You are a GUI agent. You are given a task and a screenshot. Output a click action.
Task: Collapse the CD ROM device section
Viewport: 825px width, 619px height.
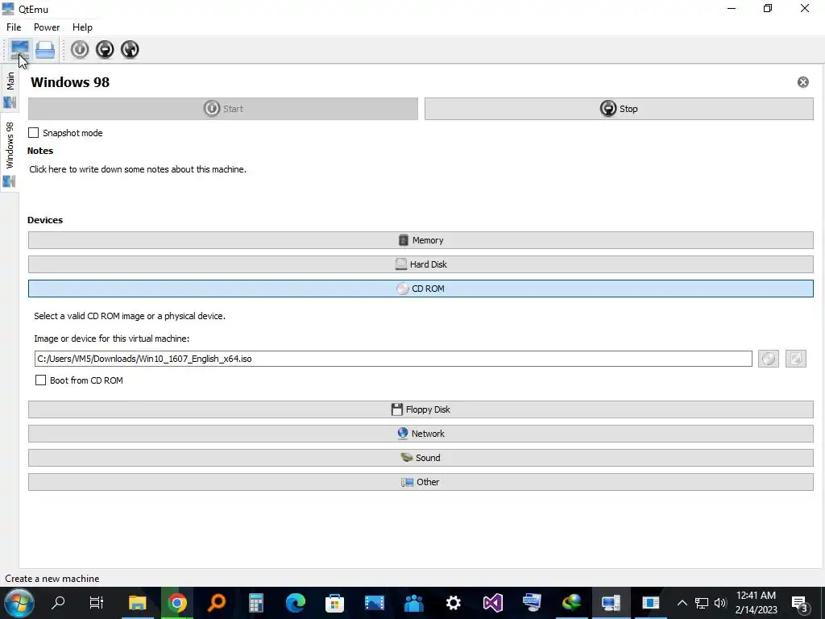point(421,289)
